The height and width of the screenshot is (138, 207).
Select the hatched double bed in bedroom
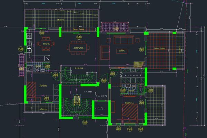[129, 111]
